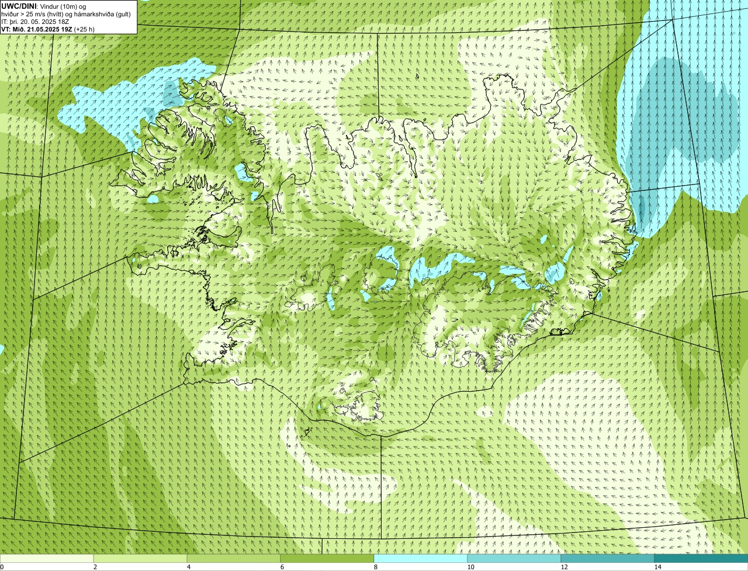
Task: Click the scale label "12"
Action: point(563,567)
